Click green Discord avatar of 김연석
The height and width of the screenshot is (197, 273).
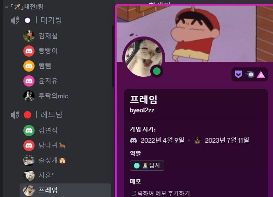(x=29, y=131)
